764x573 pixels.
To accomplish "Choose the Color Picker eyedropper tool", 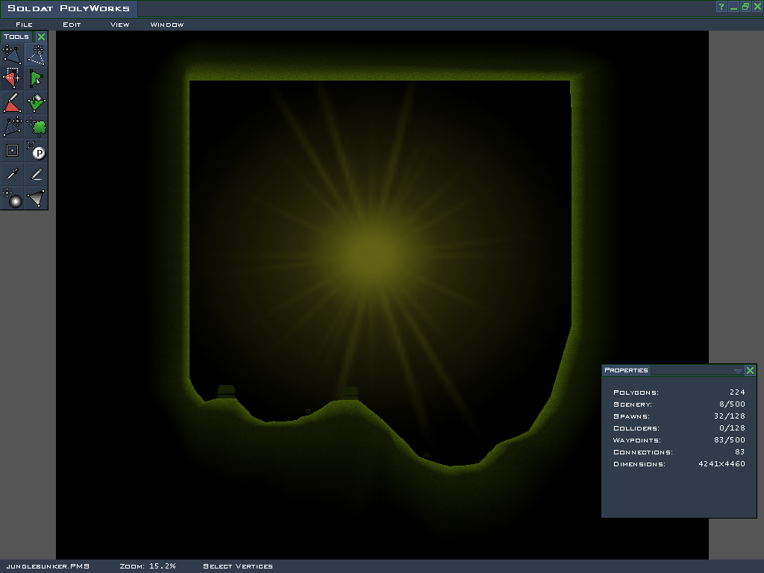I will click(12, 174).
